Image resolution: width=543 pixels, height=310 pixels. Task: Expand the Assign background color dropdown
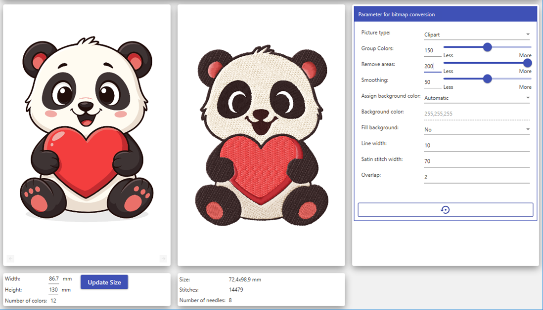pyautogui.click(x=476, y=98)
